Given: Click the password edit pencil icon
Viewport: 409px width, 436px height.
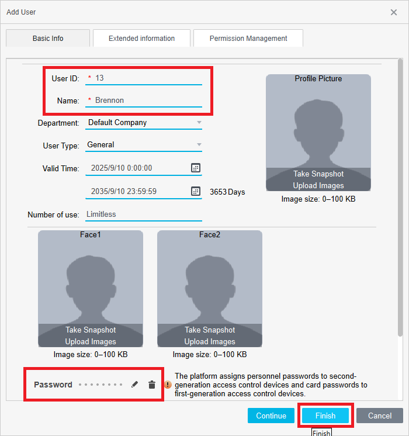Looking at the screenshot, I should pyautogui.click(x=135, y=385).
